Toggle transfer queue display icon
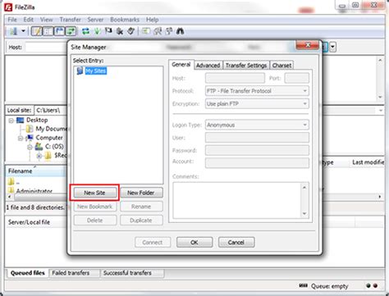 pos(71,31)
